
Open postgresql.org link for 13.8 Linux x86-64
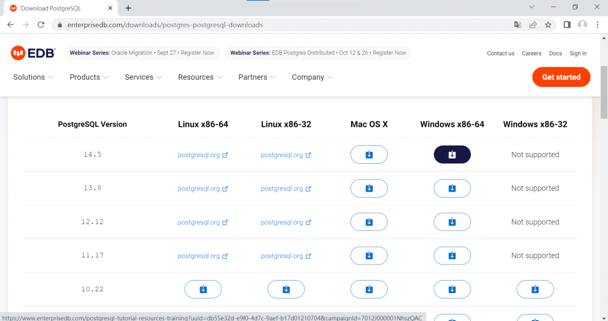point(203,189)
